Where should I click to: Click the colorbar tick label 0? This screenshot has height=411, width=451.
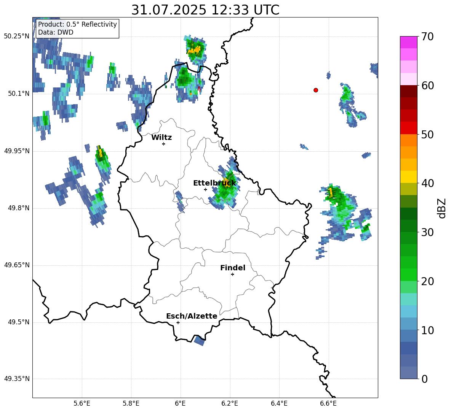(424, 379)
